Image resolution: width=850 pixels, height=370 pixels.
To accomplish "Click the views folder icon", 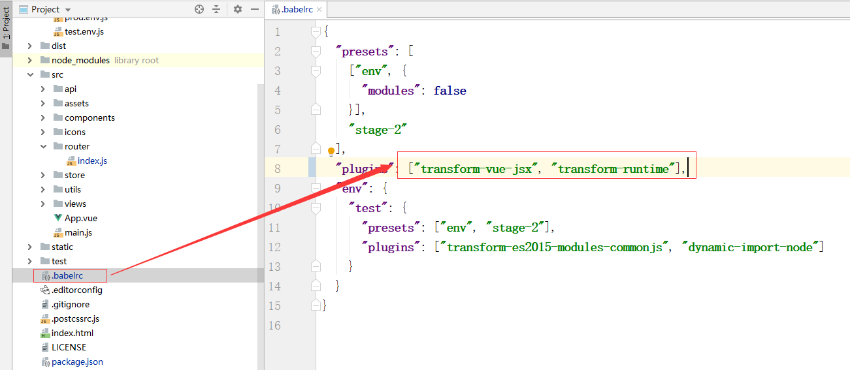I will tap(57, 204).
